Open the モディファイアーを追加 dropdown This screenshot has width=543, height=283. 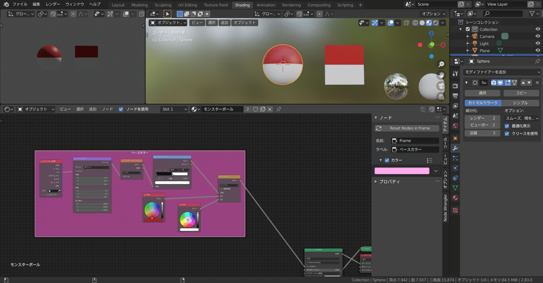click(502, 72)
